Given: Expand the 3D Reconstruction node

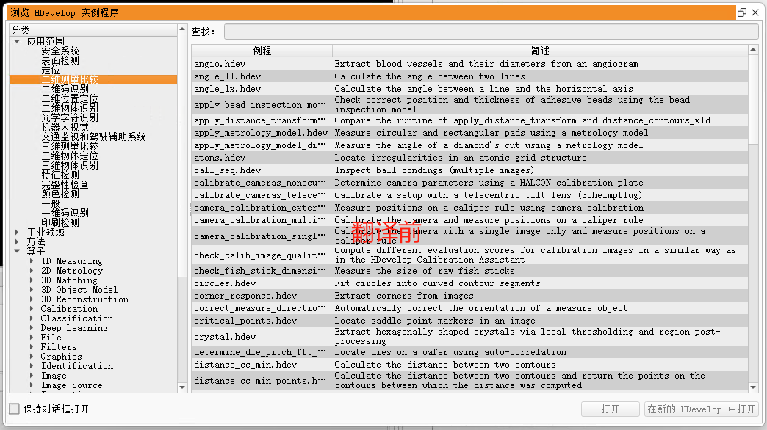Looking at the screenshot, I should tap(32, 299).
